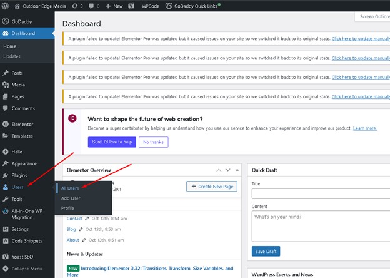The image size is (390, 278).
Task: Select All Users from the Users submenu
Action: [x=70, y=188]
